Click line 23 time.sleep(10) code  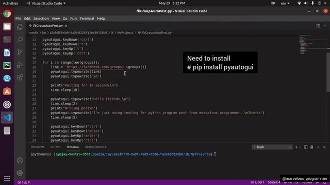[65, 90]
